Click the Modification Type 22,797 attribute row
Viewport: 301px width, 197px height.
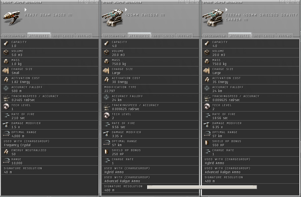[150, 89]
